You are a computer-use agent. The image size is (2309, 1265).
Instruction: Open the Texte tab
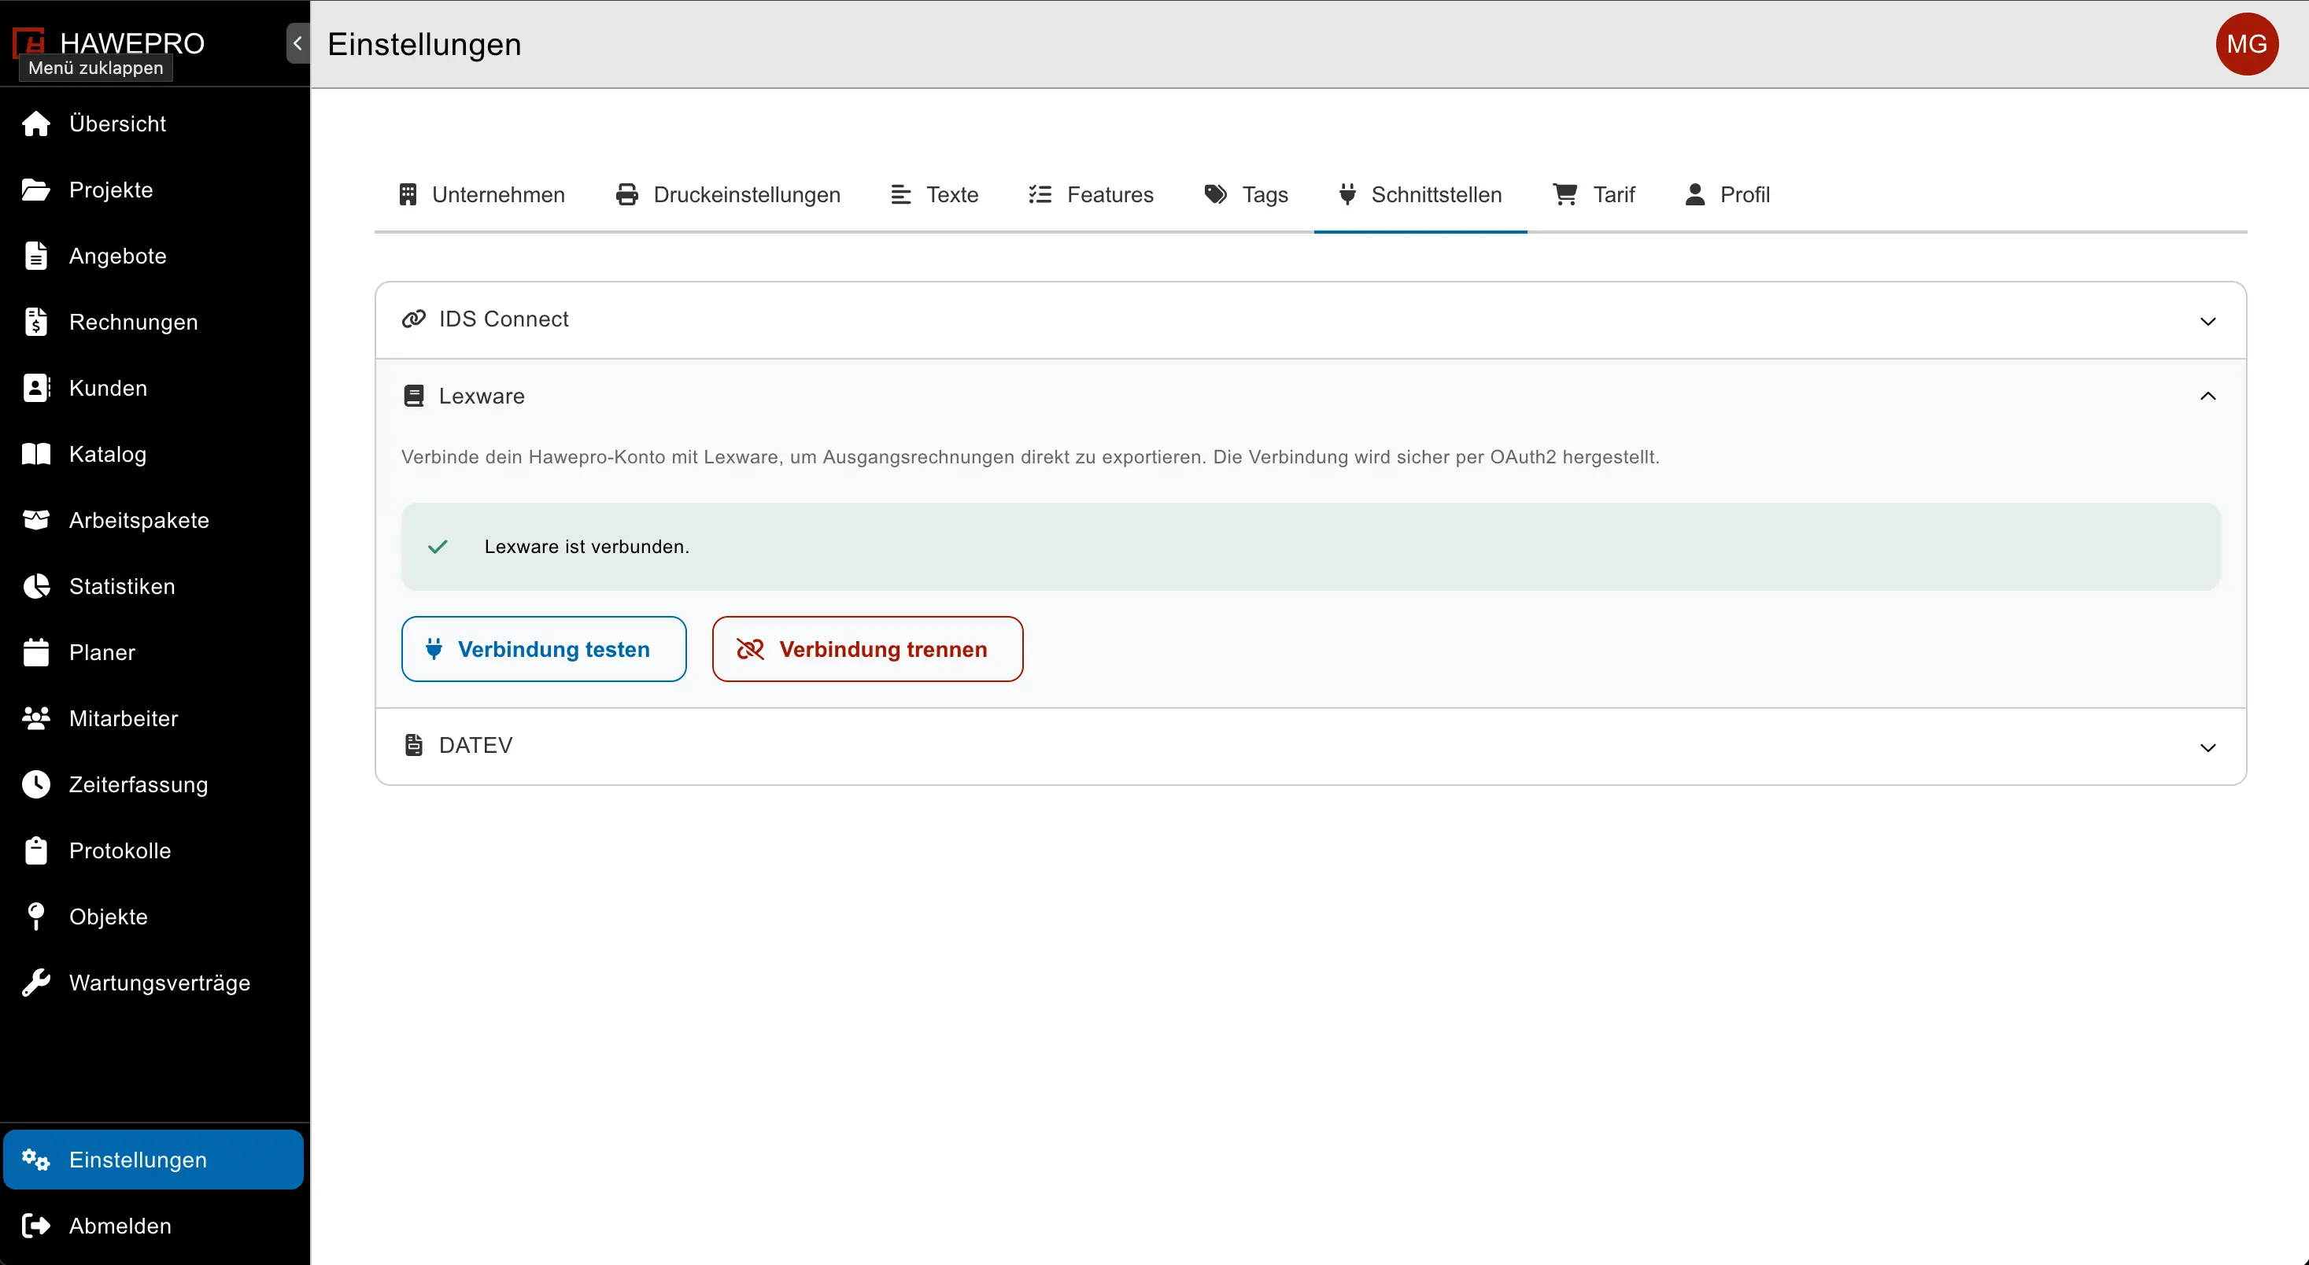point(935,194)
